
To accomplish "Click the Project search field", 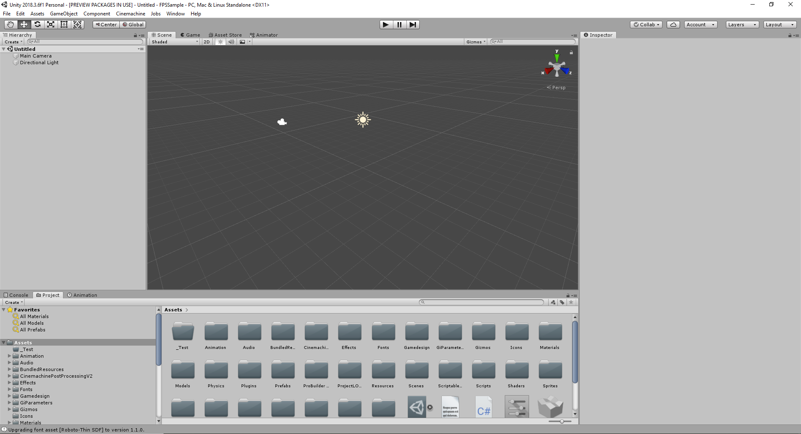I will pyautogui.click(x=481, y=302).
